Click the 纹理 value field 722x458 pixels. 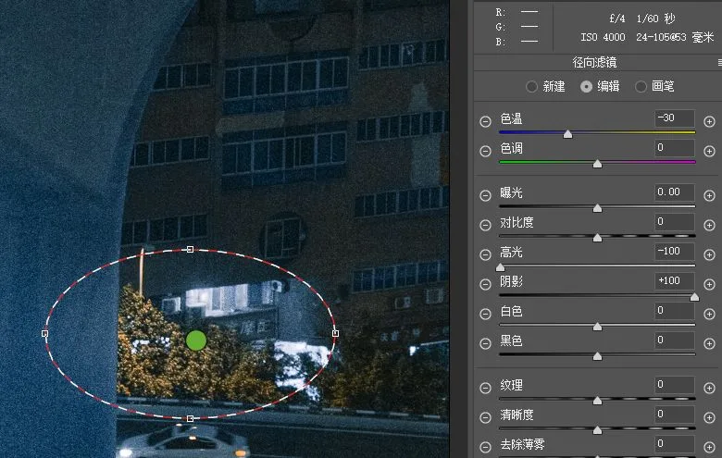[675, 385]
